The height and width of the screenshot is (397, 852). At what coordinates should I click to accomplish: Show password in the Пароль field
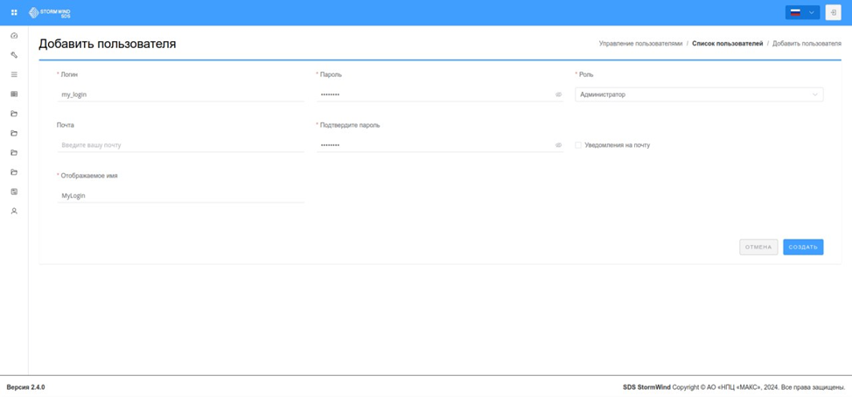pyautogui.click(x=558, y=94)
